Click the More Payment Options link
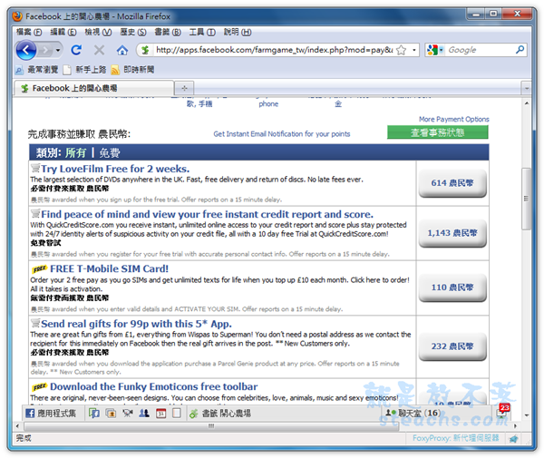The width and height of the screenshot is (544, 458). [x=454, y=120]
